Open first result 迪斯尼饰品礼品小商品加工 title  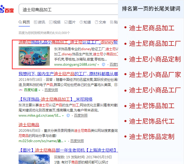click(68, 42)
